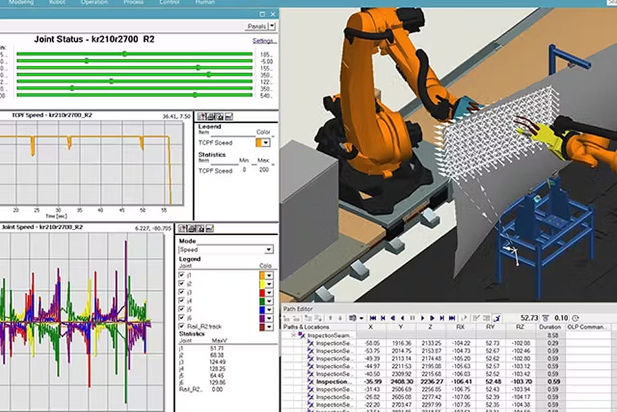Screen dimensions: 617x412
Task: Open the j5 color dropdown arrow
Action: [x=269, y=309]
